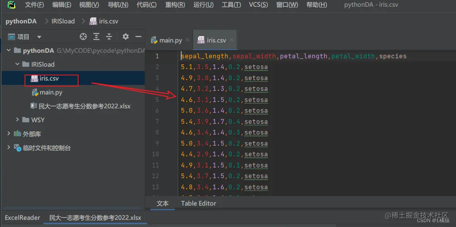Click the xlsx file icon in tree
The width and height of the screenshot is (456, 227).
click(34, 106)
